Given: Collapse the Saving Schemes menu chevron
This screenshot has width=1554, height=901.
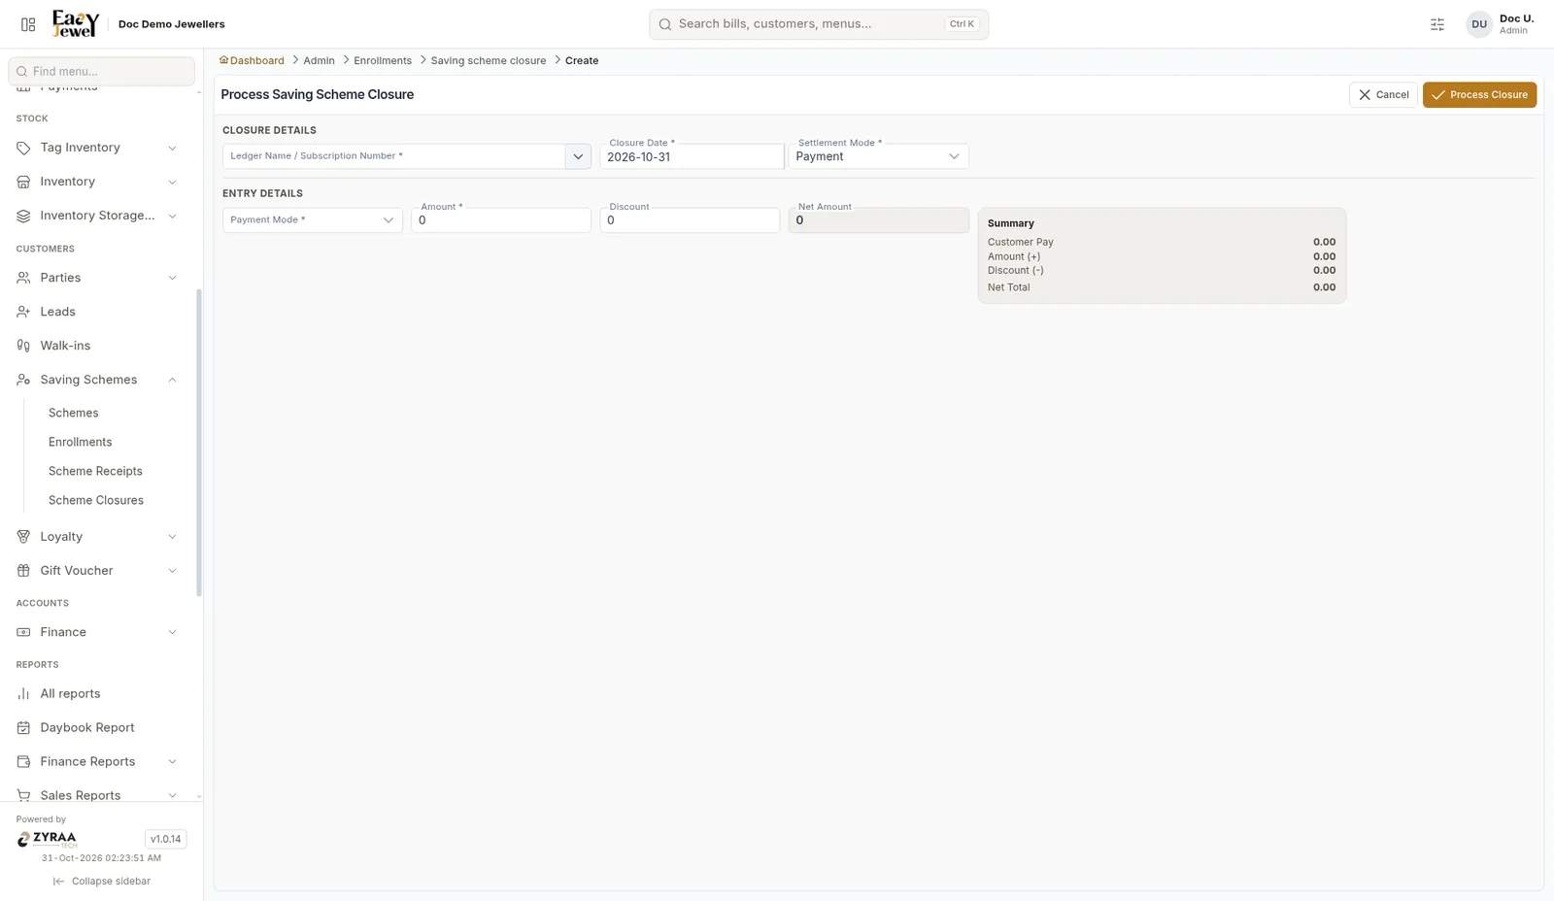Looking at the screenshot, I should [172, 380].
